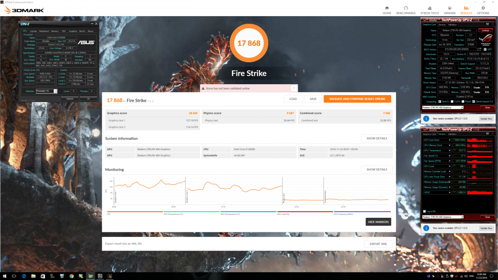Click the SAVE result button
The height and width of the screenshot is (280, 498).
(313, 99)
